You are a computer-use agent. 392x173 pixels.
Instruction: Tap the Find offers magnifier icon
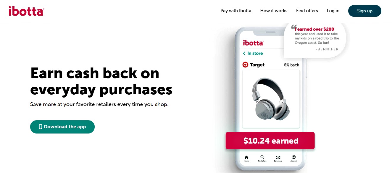point(262,157)
